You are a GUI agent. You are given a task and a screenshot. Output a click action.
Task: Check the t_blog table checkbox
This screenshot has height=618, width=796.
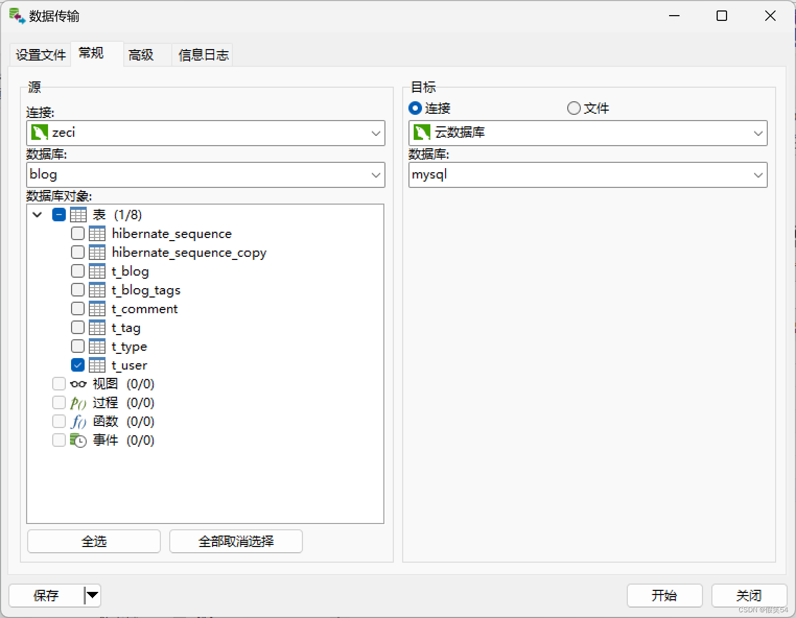[77, 271]
